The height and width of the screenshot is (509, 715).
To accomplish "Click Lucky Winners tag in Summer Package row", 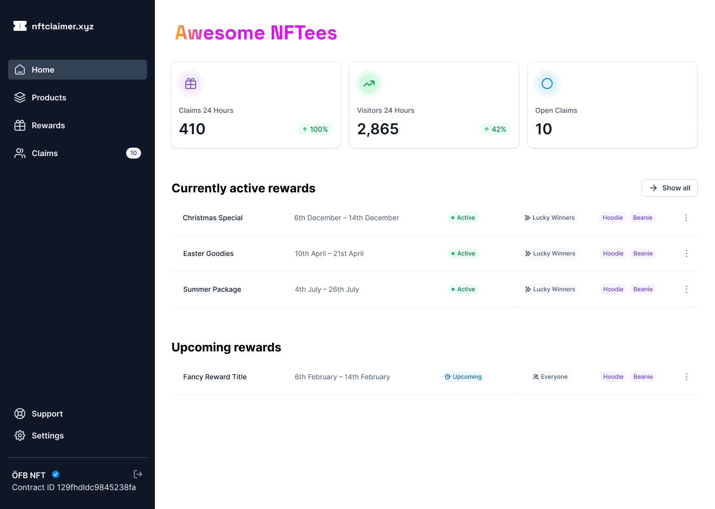I will [x=550, y=289].
